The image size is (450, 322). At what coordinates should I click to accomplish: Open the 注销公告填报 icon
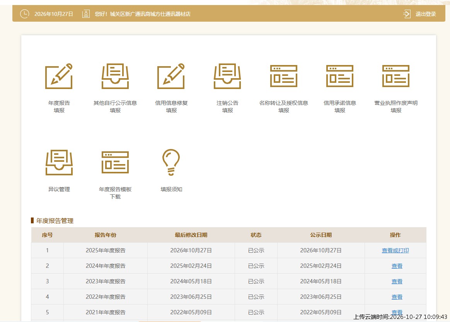227,76
